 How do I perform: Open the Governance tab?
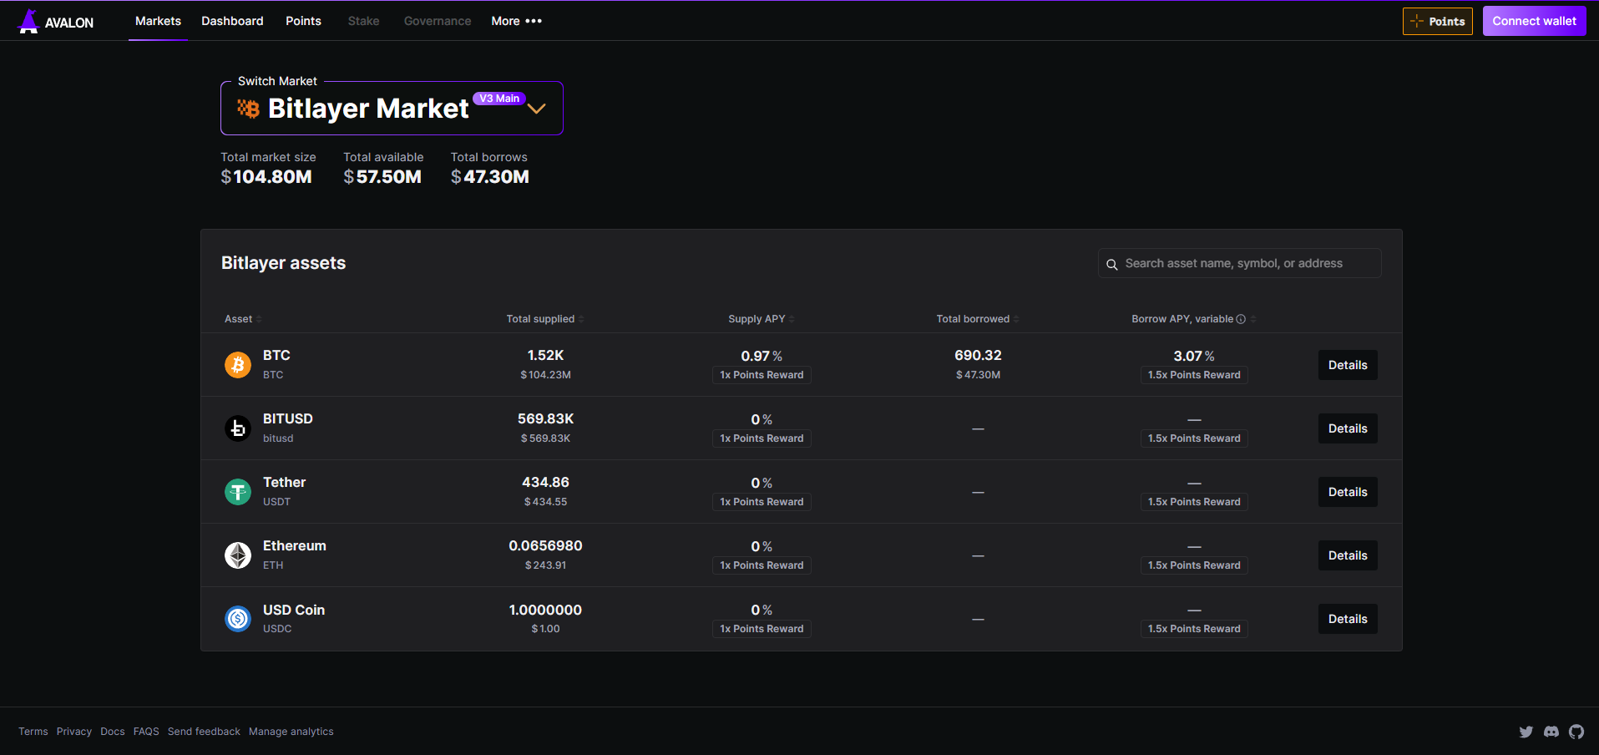coord(438,21)
